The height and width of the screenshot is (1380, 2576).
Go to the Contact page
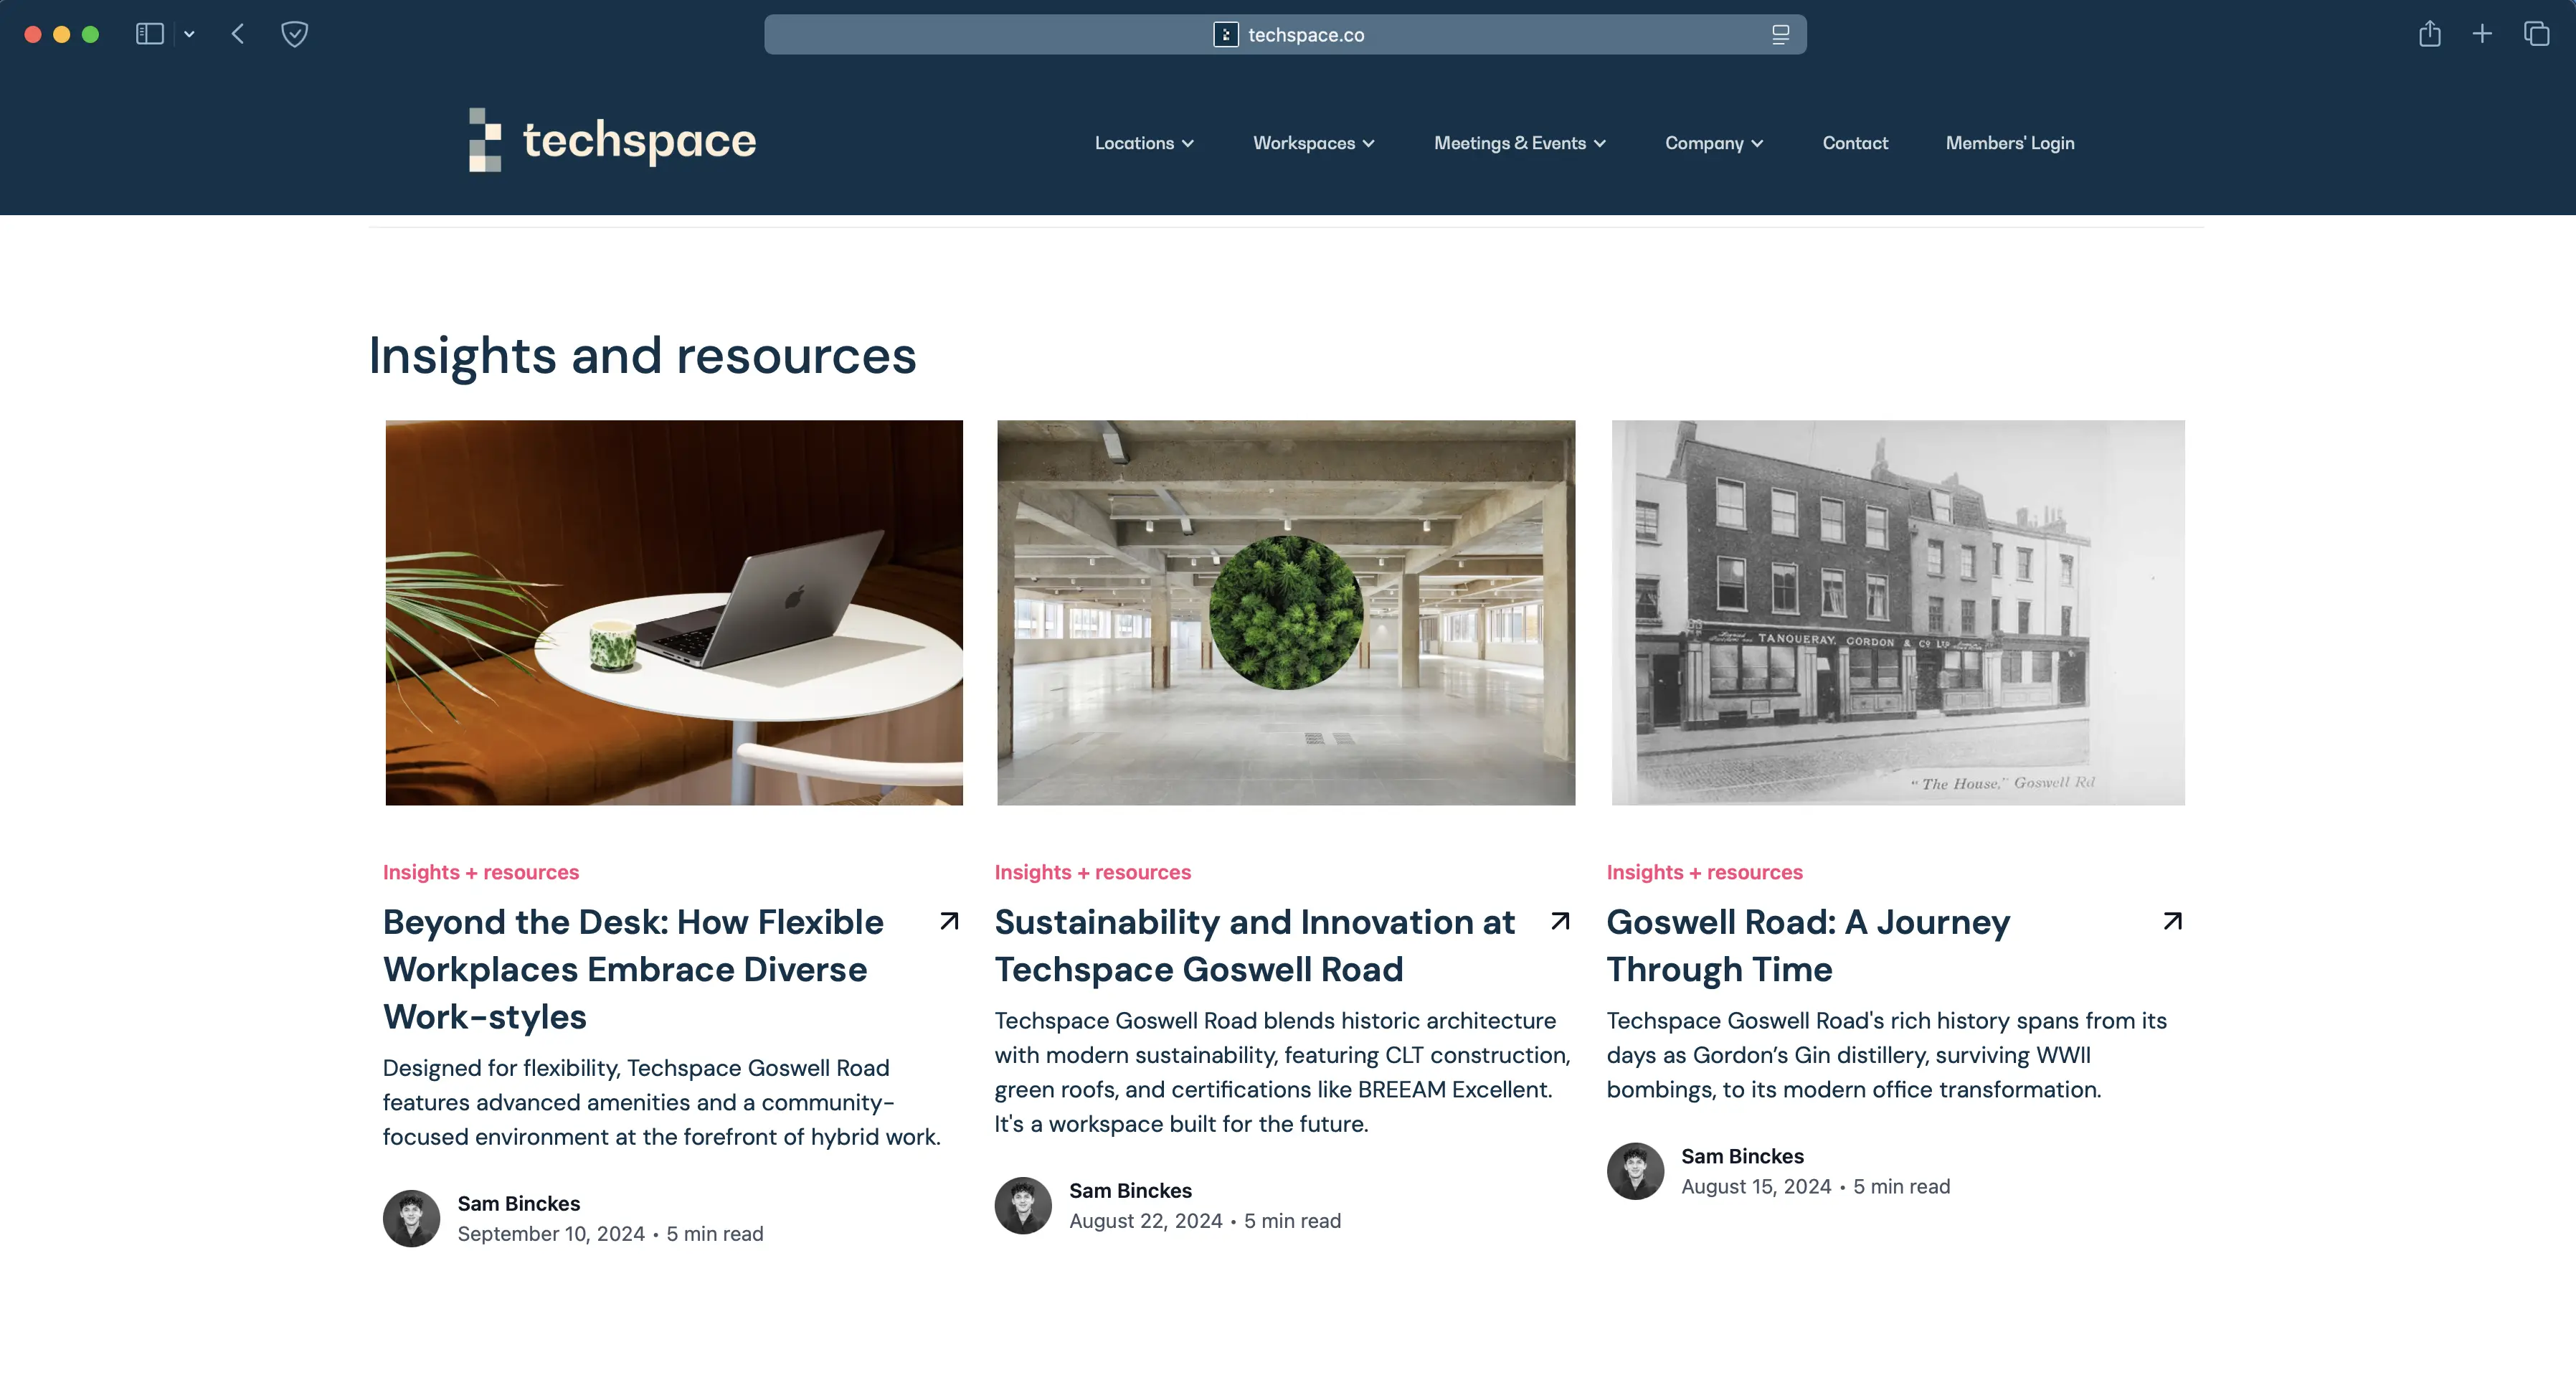[1855, 143]
